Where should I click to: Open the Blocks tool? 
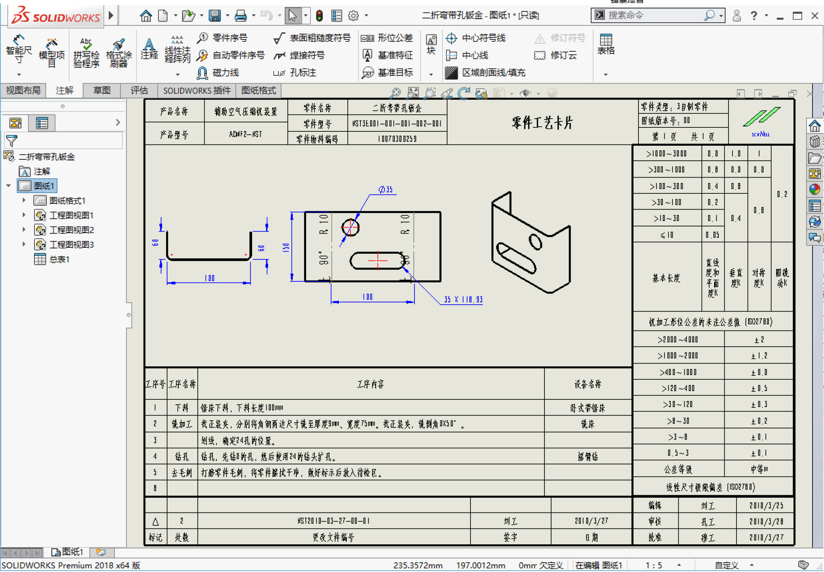tap(431, 45)
